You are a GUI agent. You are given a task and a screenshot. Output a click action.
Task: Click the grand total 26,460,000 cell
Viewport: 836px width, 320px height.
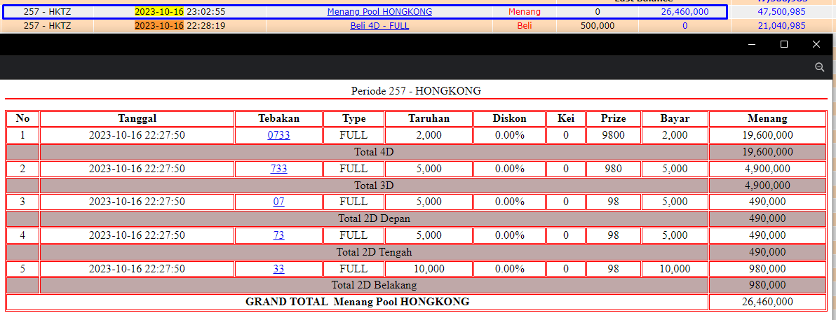[x=767, y=302]
